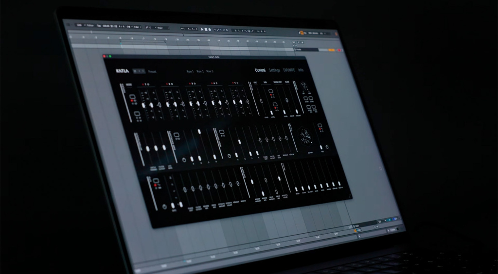Toggle the red enable dot of oscillator 4
Image resolution: width=498 pixels, height=274 pixels.
pyautogui.click(x=212, y=83)
